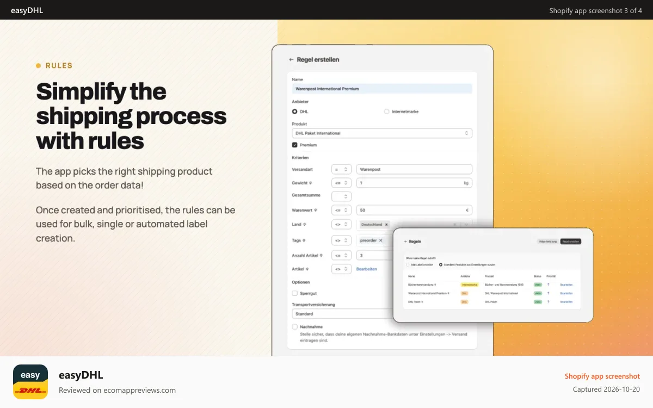
Task: Click the hint icon next to Land
Action: tap(304, 224)
